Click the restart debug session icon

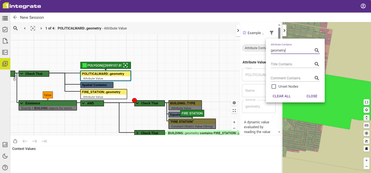tap(15, 141)
